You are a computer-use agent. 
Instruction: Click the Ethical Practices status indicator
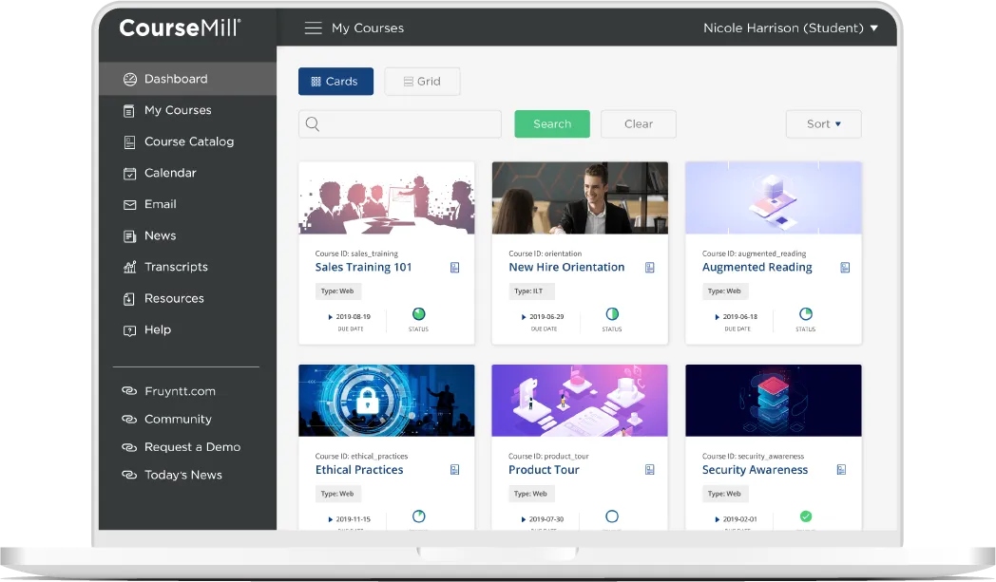click(418, 516)
